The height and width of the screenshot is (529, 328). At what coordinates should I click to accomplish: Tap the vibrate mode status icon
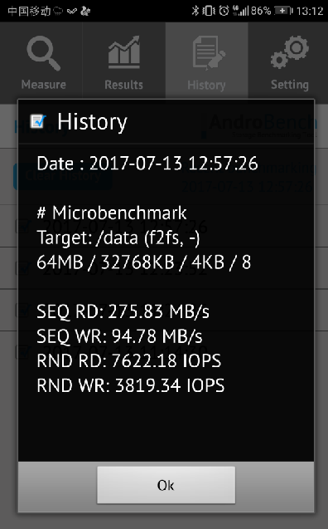coord(209,11)
